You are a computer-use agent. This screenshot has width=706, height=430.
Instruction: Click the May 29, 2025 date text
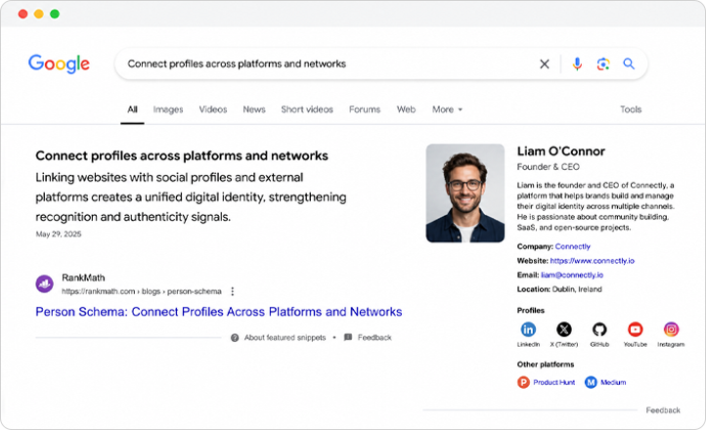point(59,234)
